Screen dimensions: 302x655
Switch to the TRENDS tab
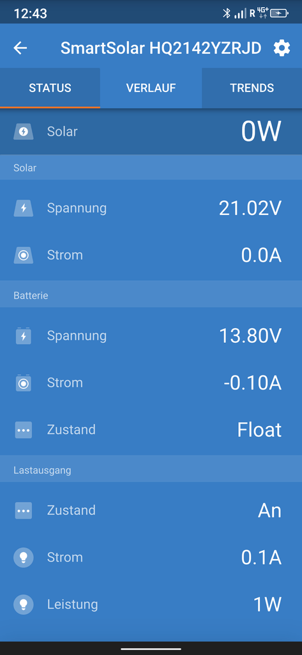(x=252, y=88)
